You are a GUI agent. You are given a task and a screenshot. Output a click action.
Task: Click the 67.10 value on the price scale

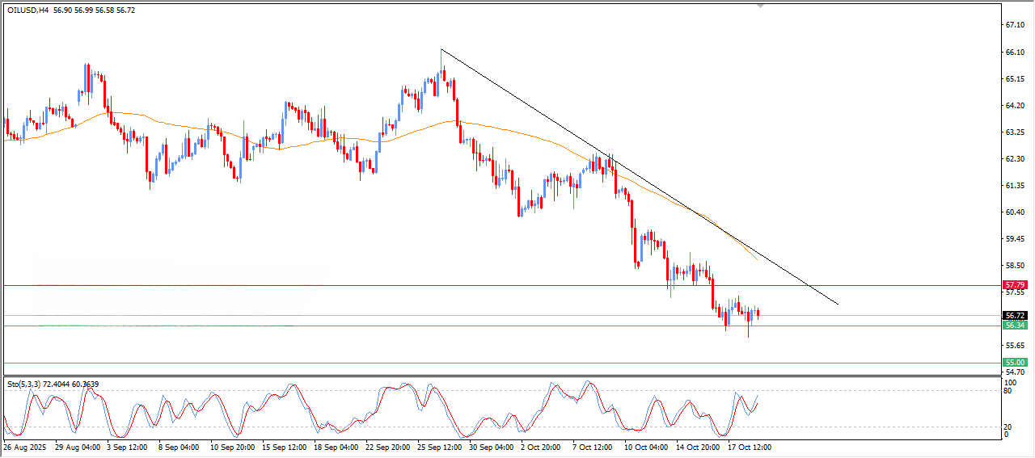(1014, 25)
